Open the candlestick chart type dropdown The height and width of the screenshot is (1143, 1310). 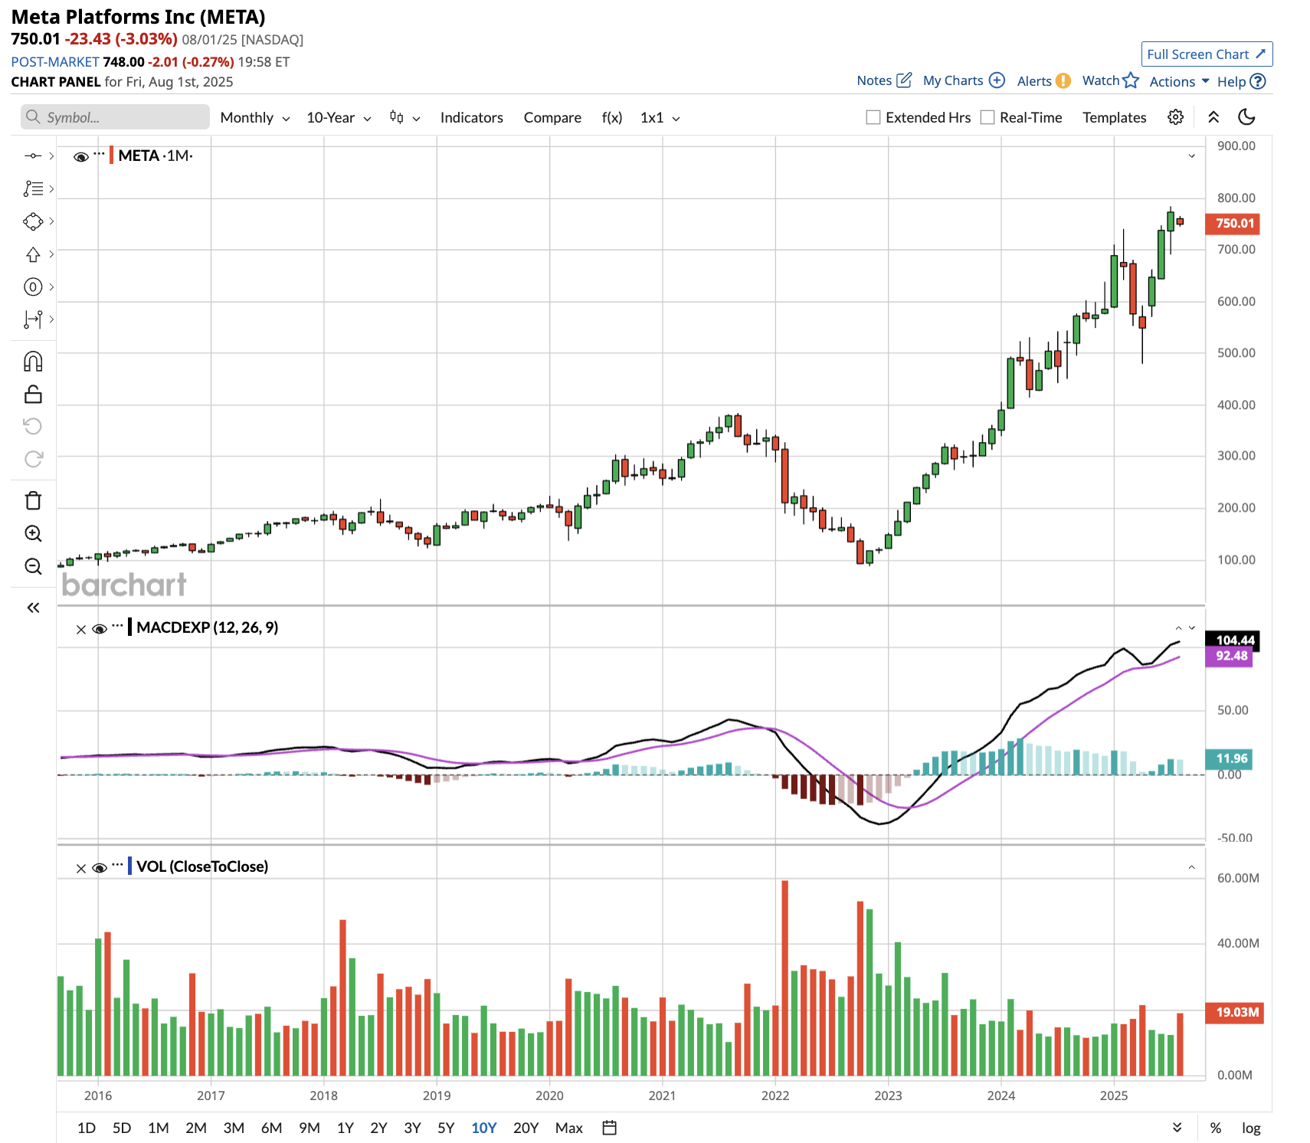[405, 117]
